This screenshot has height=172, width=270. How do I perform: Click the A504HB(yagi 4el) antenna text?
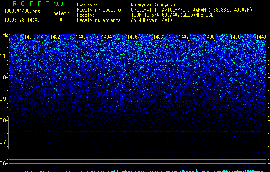(152, 20)
